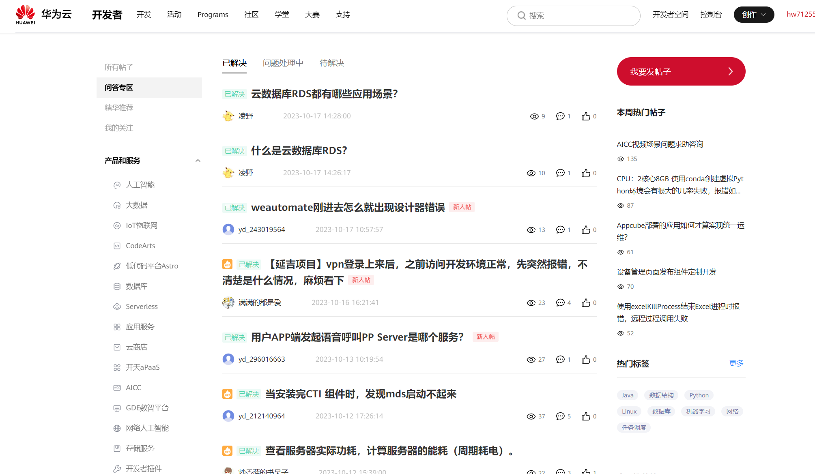The image size is (815, 474).
Task: Click comment icon on 什么是云数据库RDS post
Action: pyautogui.click(x=560, y=173)
